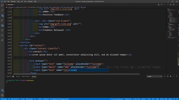Click Port 5500 Live Server status item
This screenshot has width=179, height=100.
click(x=164, y=99)
